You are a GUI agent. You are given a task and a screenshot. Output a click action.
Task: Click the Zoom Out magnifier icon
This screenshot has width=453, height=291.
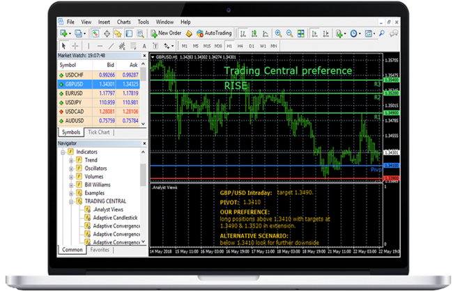[x=289, y=33]
